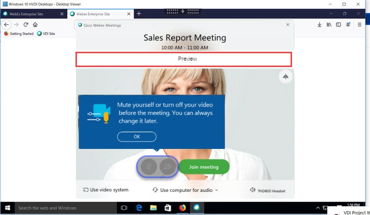Viewport: 370px width, 215px height.
Task: Open the round icon button at video top-right
Action: click(x=286, y=76)
